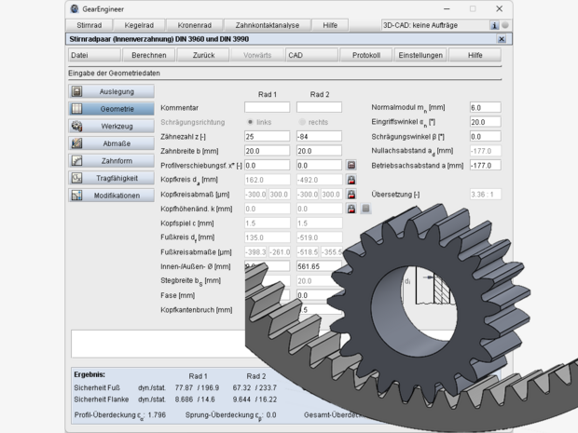The image size is (578, 433).
Task: Open the Zahnform section icon
Action: (76, 160)
